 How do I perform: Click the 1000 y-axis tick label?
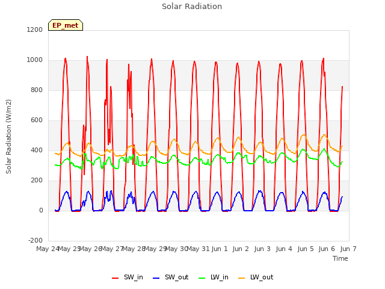pos(35,60)
